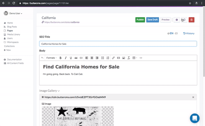The image size is (205, 126).
Task: Click the green Publish button
Action: 140,20
